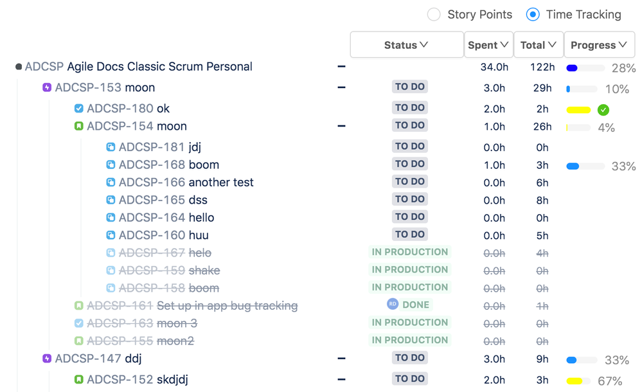642x392 pixels.
Task: Click the story icon beside ADCSP-152 skdjdj
Action: coord(78,379)
